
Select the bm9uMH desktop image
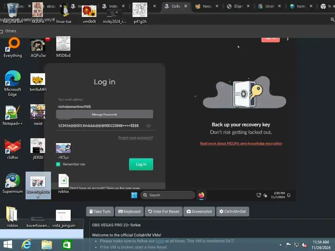(x=38, y=82)
